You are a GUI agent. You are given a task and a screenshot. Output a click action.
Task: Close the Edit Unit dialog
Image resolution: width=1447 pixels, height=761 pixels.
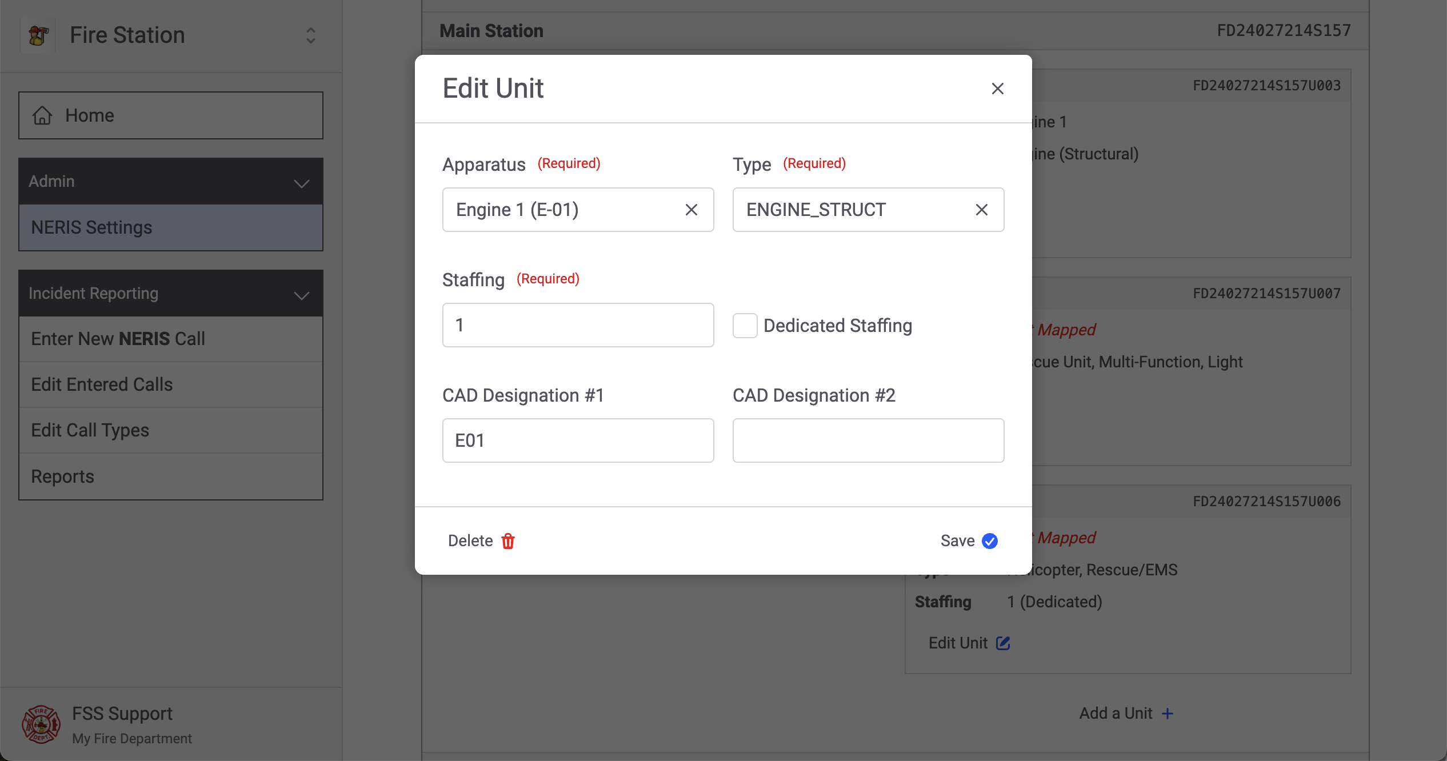pyautogui.click(x=997, y=89)
